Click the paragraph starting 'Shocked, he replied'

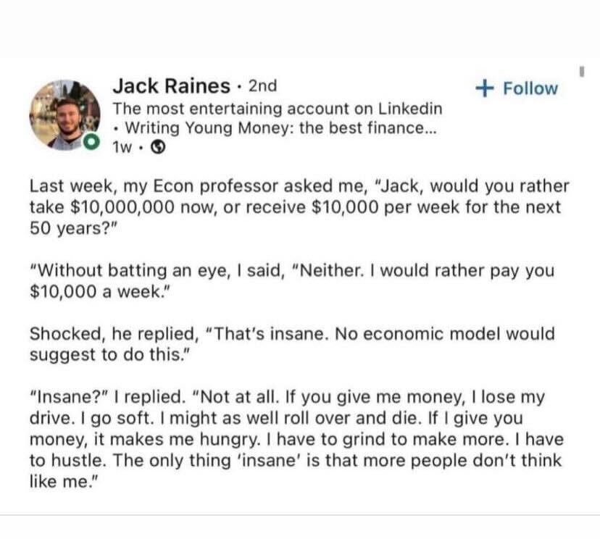(x=292, y=344)
